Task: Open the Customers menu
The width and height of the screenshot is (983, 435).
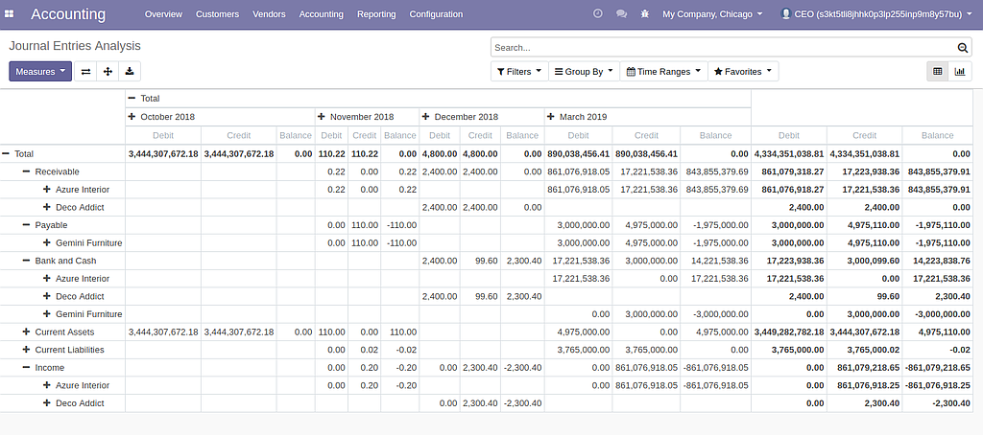Action: (218, 13)
